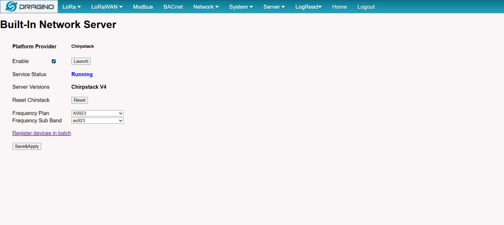Screen dimensions: 504x225
Task: Follow the Register devices in batch link
Action: tap(41, 133)
